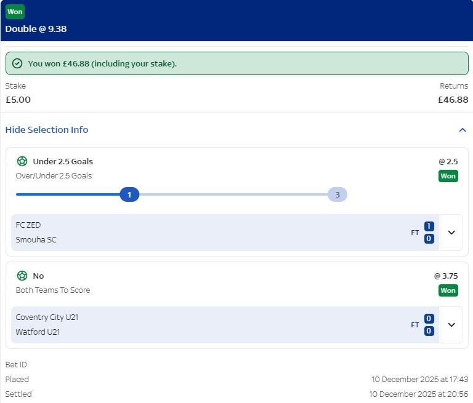
Task: Select the Coventry City U21 team name
Action: click(x=47, y=317)
